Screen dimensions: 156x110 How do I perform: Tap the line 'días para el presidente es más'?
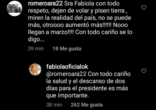[87, 88]
